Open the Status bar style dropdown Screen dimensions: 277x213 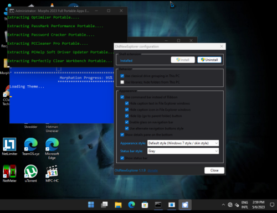coord(183,151)
